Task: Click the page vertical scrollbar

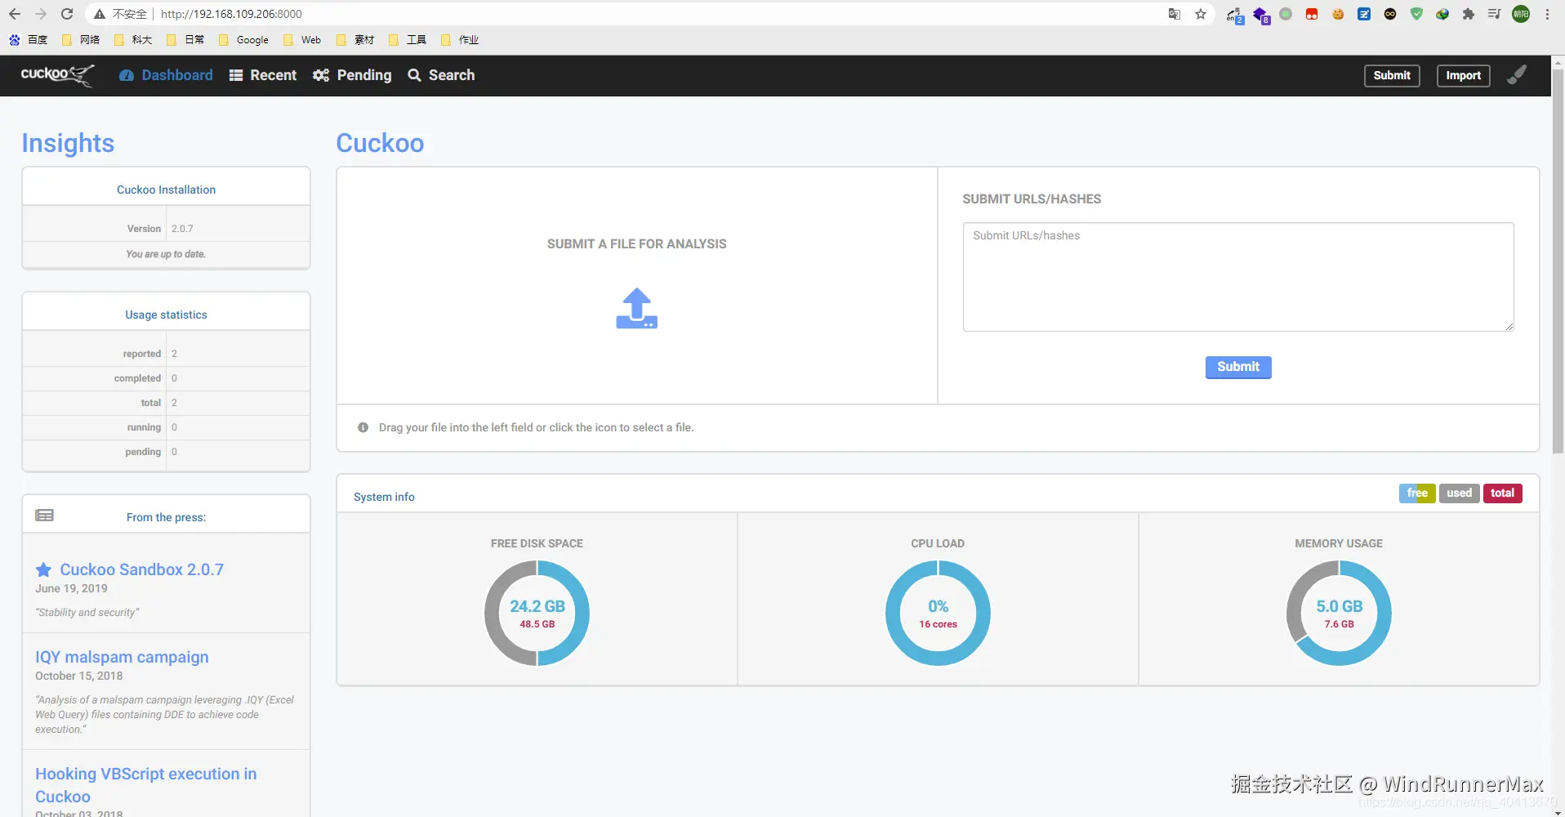Action: 1558,261
